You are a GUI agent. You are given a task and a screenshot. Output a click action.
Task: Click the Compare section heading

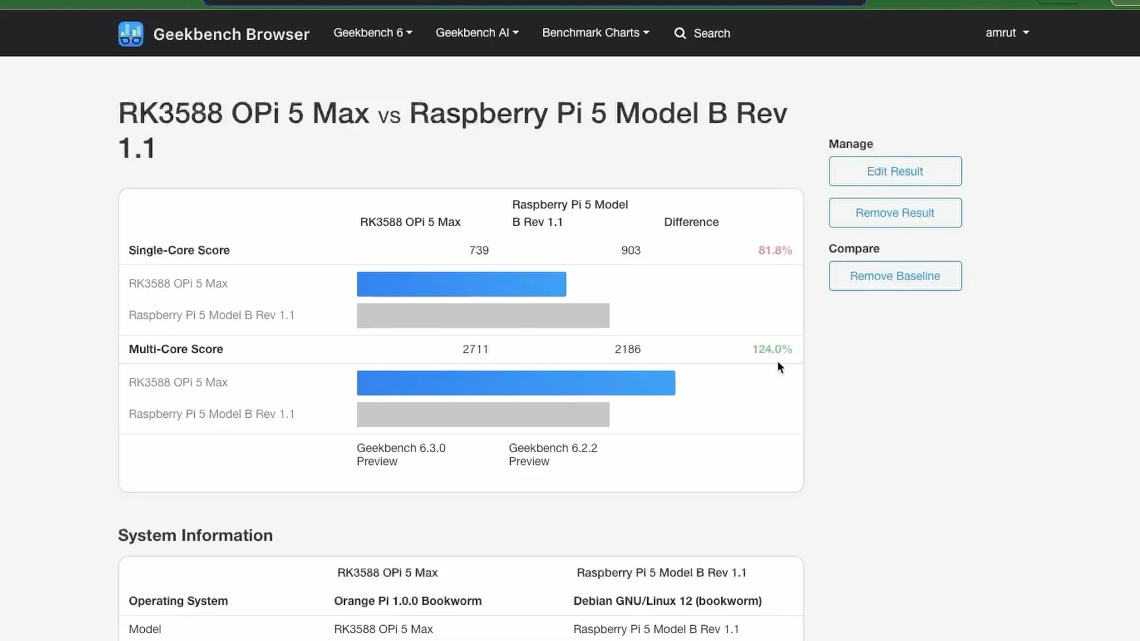click(x=854, y=249)
